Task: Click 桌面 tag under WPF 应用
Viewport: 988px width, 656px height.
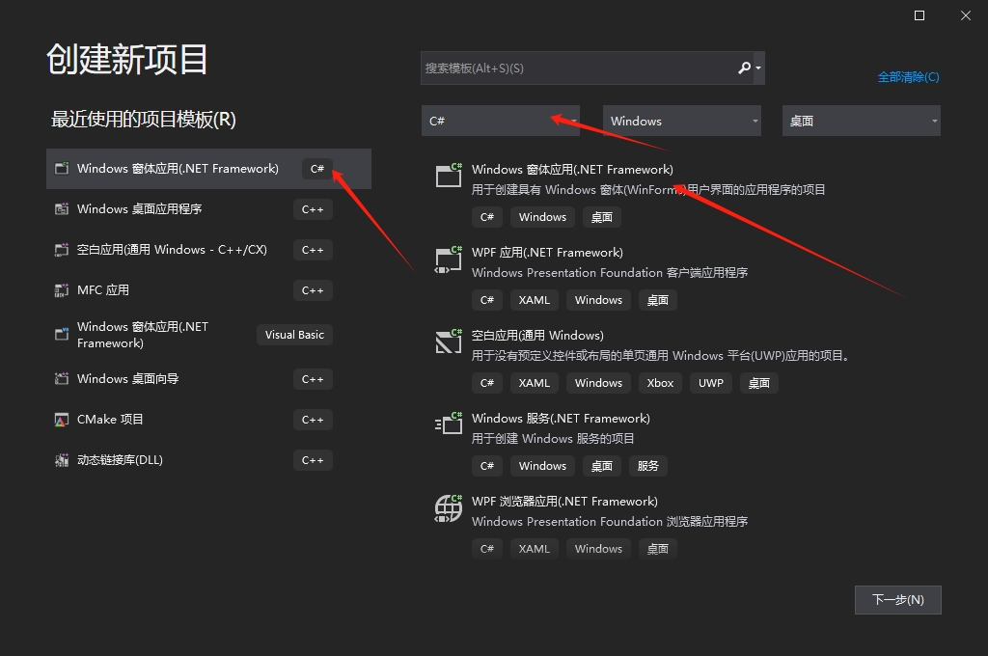Action: (x=658, y=300)
